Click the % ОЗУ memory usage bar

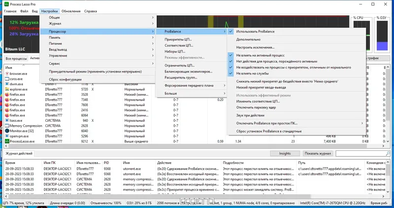pyautogui.click(x=382, y=35)
